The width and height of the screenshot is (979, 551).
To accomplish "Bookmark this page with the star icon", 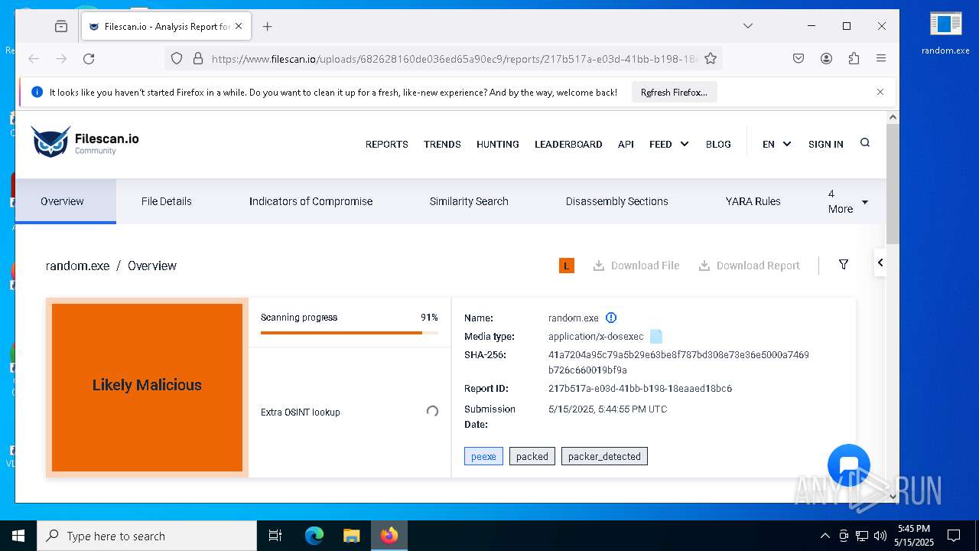I will click(x=711, y=59).
